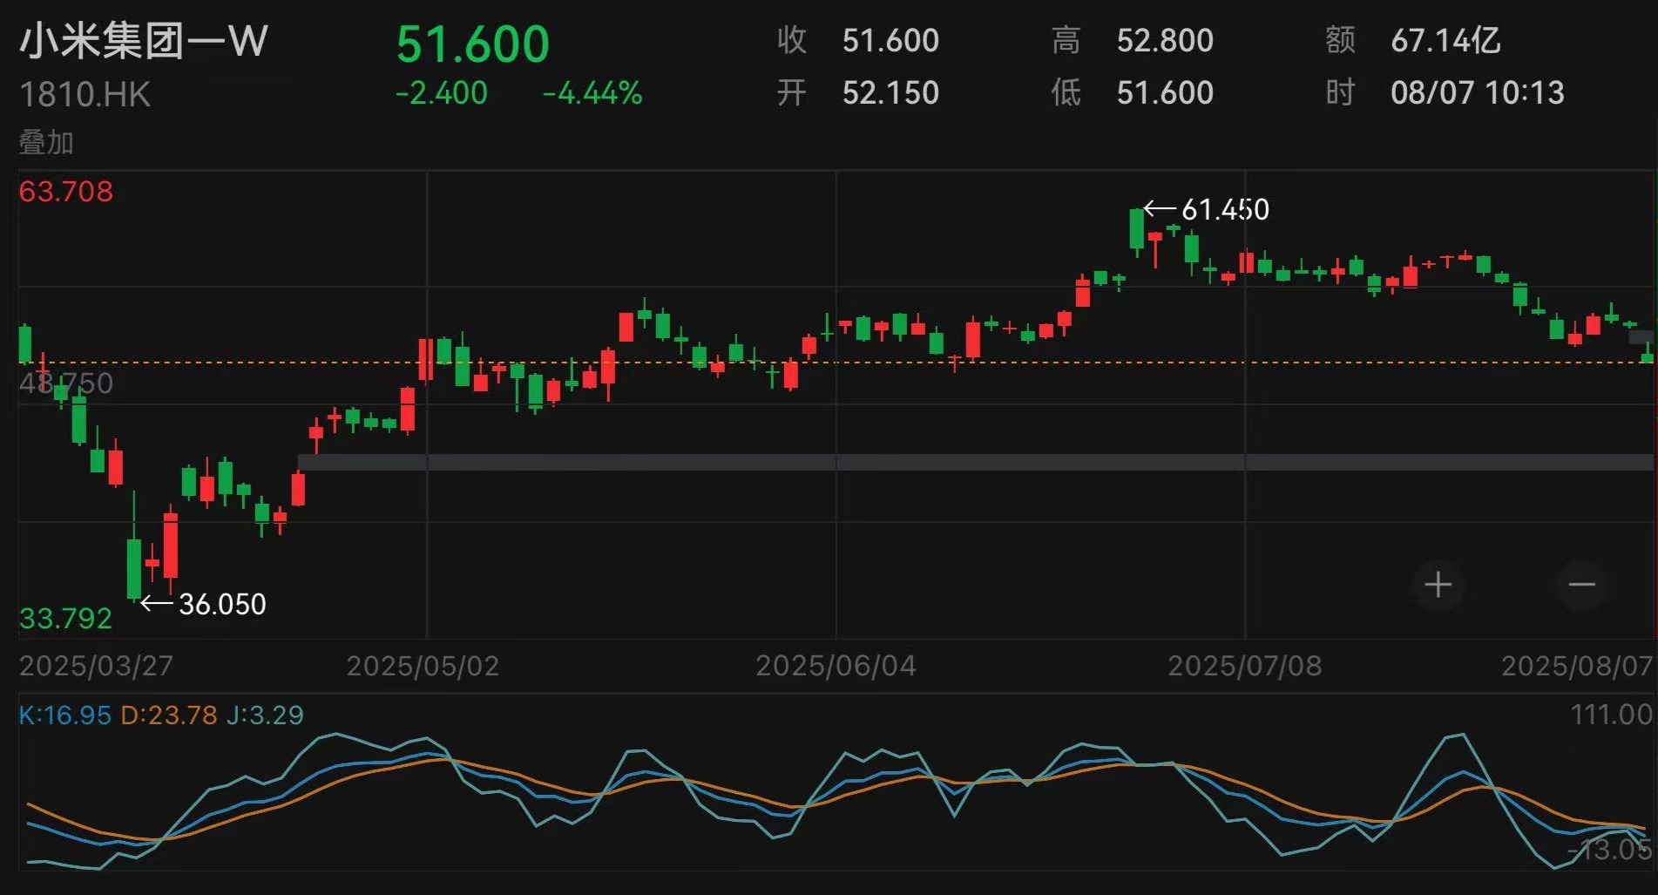
Task: Click the 36.050 lowest price label
Action: [x=222, y=605]
